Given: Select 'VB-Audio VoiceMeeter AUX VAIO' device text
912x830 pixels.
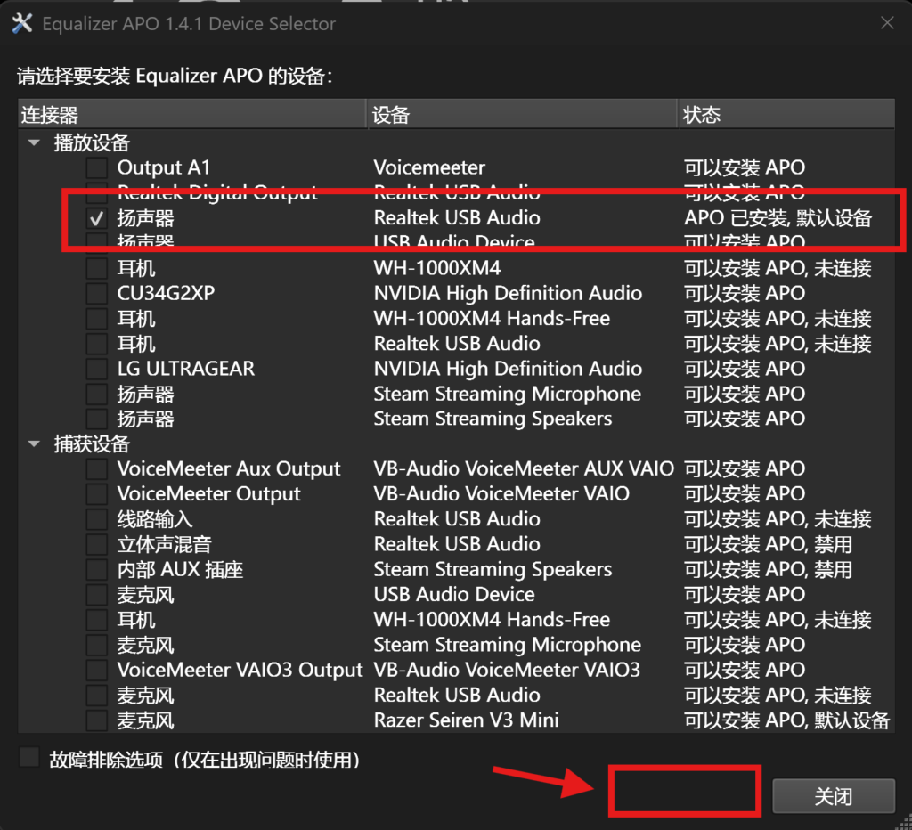Looking at the screenshot, I should (524, 468).
